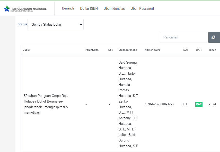The height and width of the screenshot is (152, 220).
Task: Sort by the Judul column header
Action: click(x=26, y=50)
